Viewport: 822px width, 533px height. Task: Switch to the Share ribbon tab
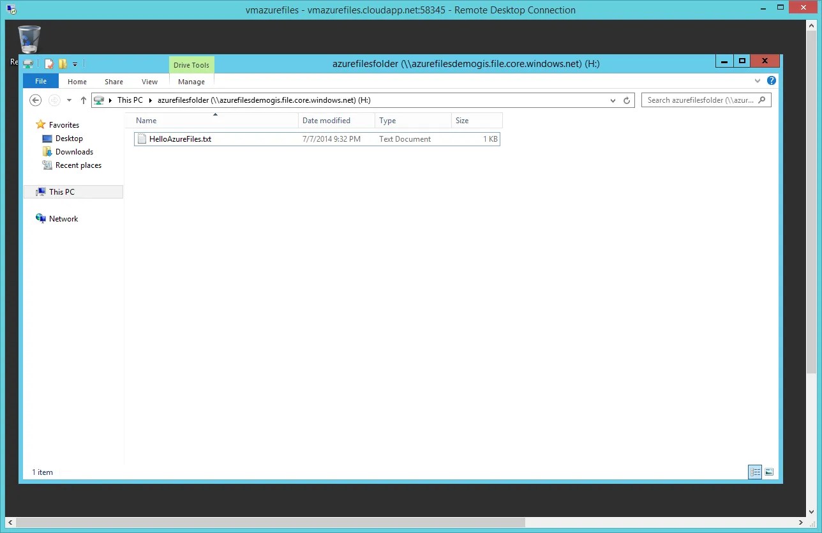pyautogui.click(x=114, y=82)
